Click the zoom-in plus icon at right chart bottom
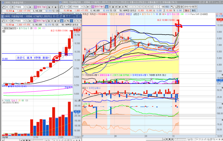 point(219,139)
